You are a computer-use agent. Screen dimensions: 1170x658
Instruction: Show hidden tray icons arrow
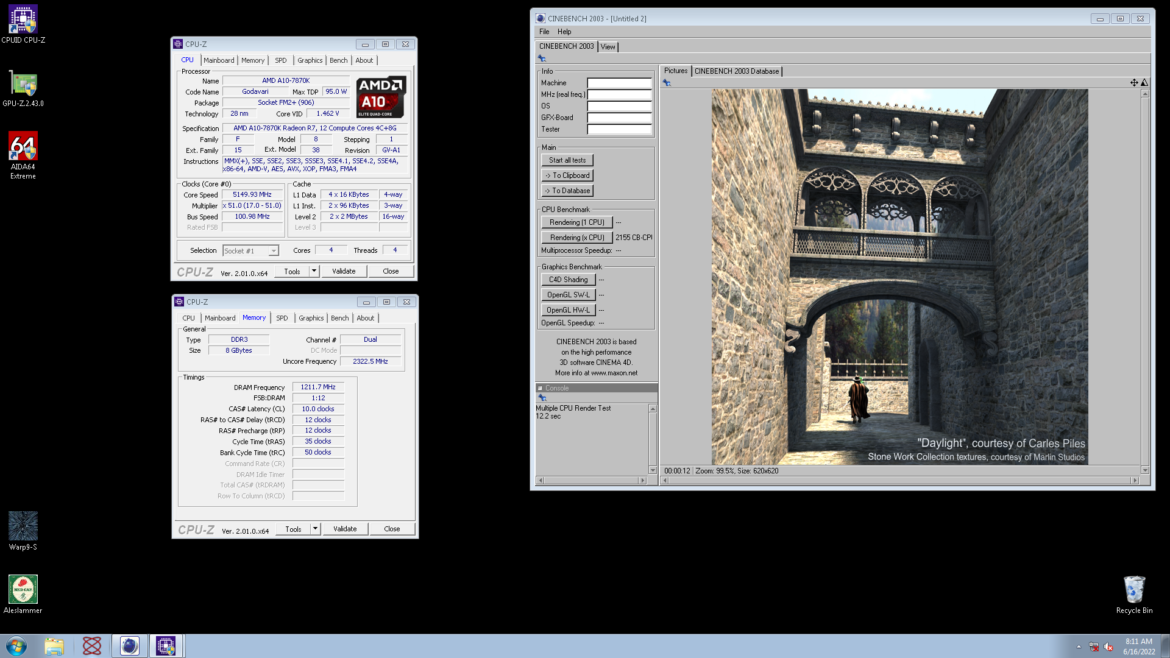click(x=1079, y=646)
